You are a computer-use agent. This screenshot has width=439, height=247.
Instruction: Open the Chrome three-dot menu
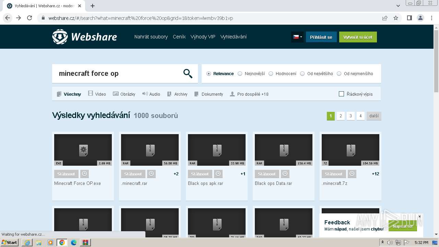431,18
